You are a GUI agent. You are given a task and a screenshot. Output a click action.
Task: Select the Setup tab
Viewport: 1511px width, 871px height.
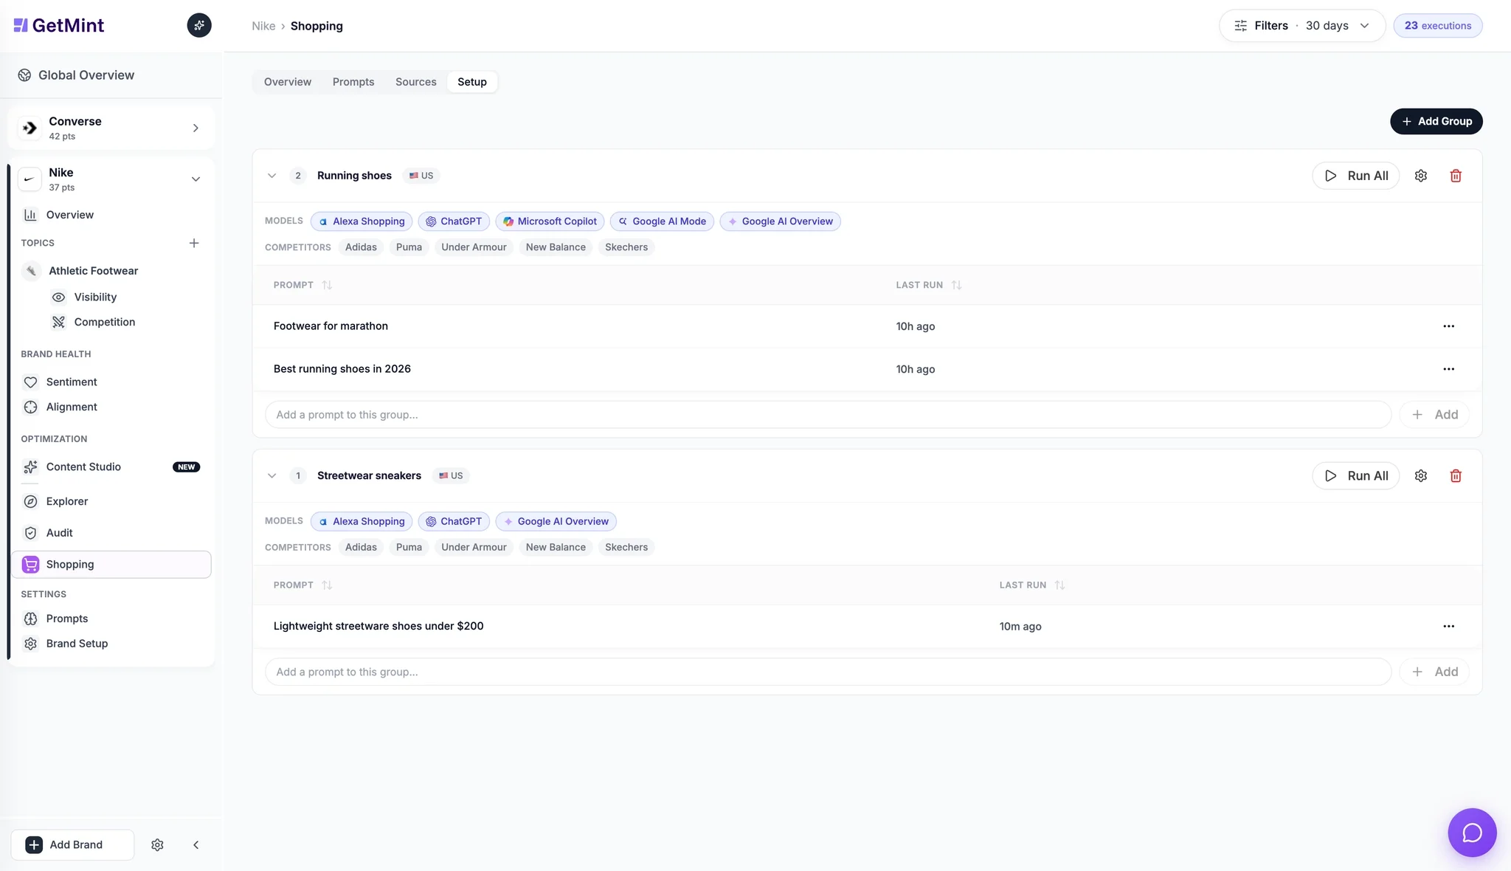(x=472, y=82)
